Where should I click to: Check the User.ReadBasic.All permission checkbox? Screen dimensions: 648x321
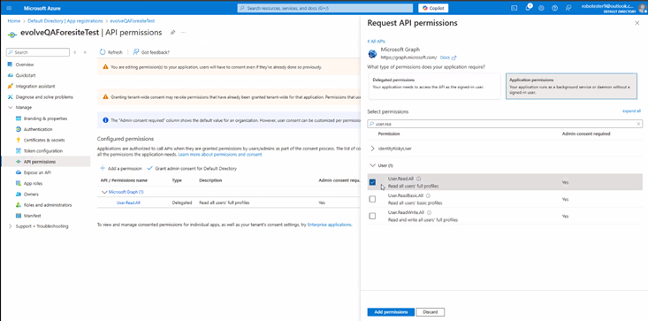click(372, 199)
